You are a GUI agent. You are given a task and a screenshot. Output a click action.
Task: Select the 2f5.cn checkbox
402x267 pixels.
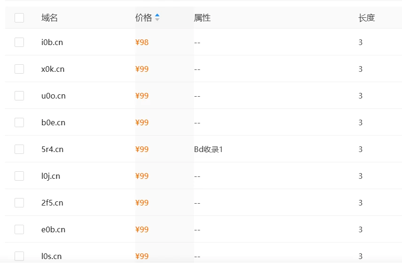click(19, 203)
